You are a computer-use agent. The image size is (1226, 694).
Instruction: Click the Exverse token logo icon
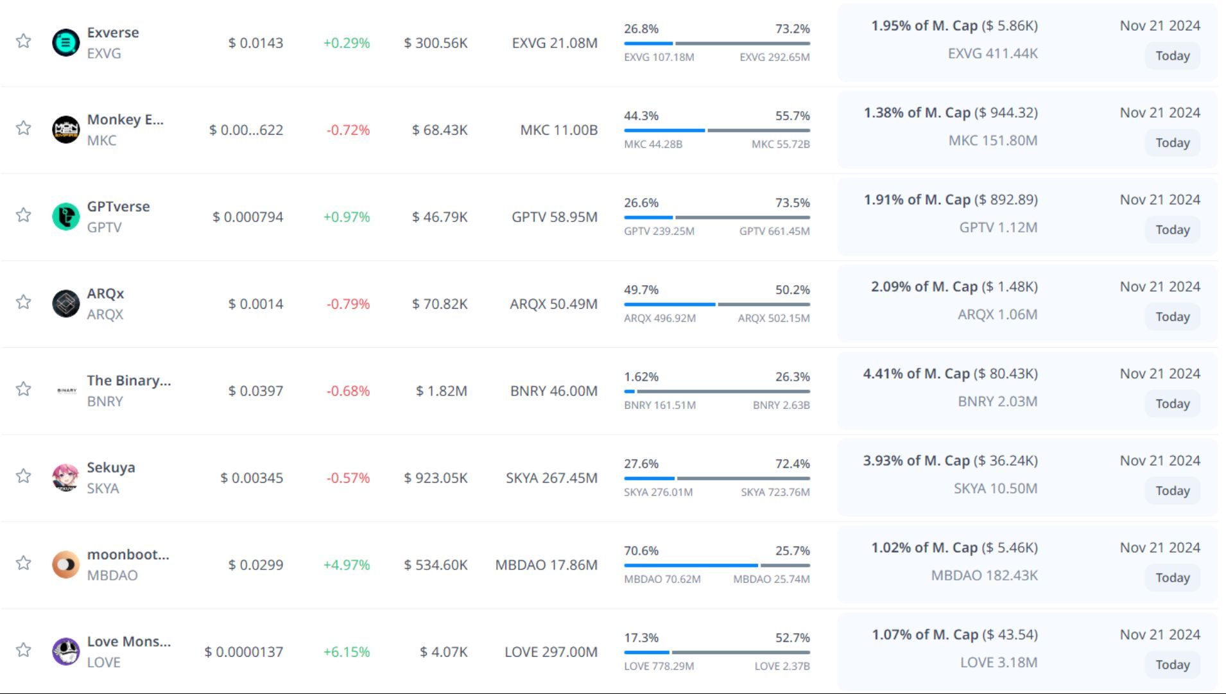[x=65, y=43]
